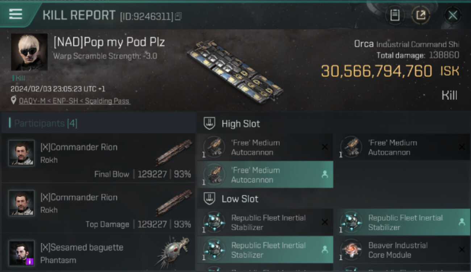The image size is (471, 272).
Task: Open Pop my Pod Plz pilot portrait
Action: click(29, 52)
